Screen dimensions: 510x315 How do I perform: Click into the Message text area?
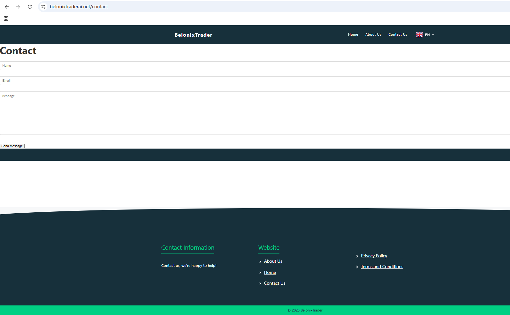(255, 113)
